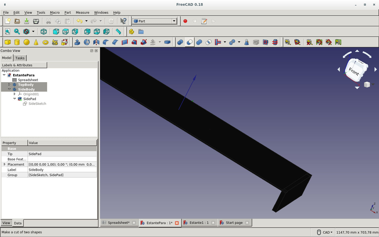Create a torus primitive
The width and height of the screenshot is (379, 237).
(46, 42)
